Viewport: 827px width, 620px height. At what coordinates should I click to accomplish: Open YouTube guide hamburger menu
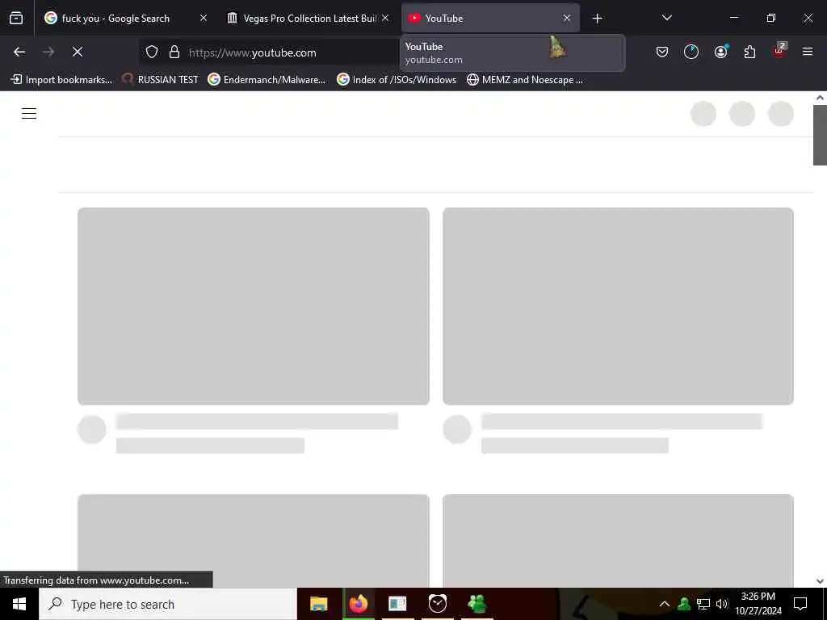coord(29,113)
